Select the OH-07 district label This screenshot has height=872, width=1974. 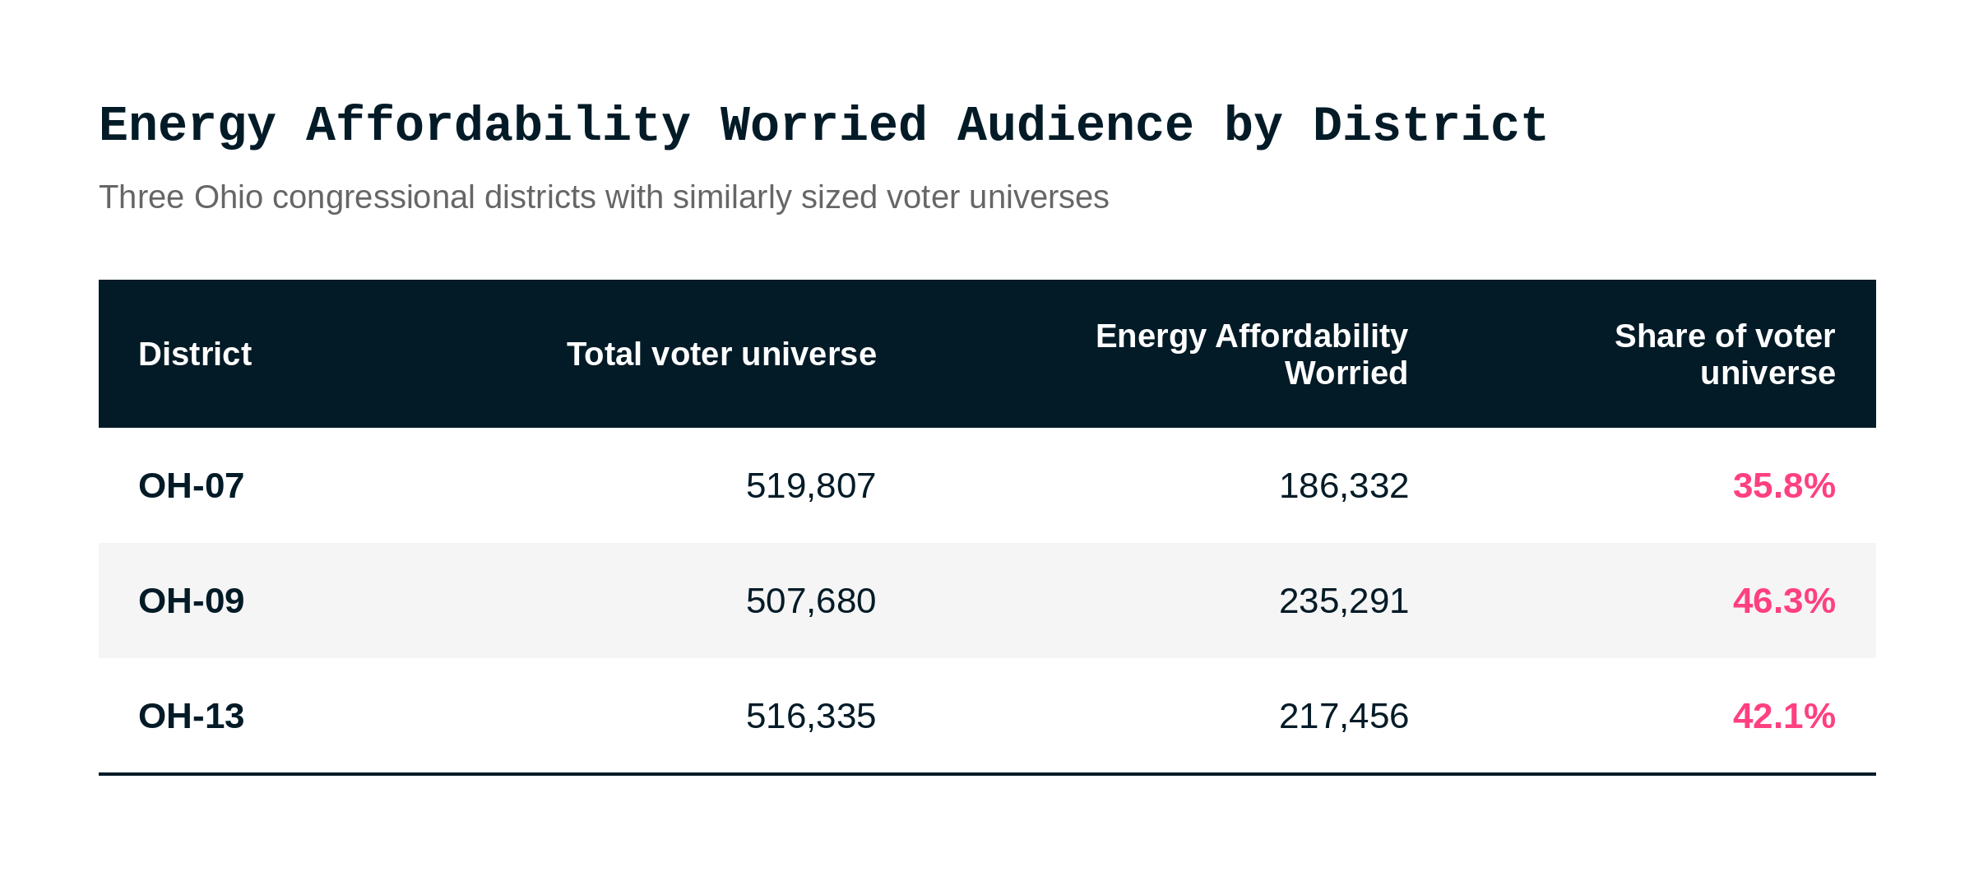(191, 486)
